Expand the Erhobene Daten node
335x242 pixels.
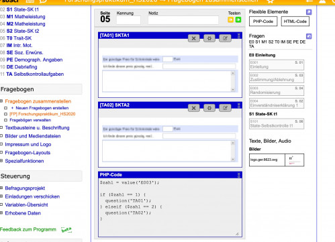click(1, 213)
